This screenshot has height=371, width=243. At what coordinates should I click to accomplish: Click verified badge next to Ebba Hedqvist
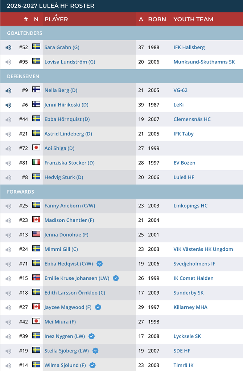coord(100,264)
